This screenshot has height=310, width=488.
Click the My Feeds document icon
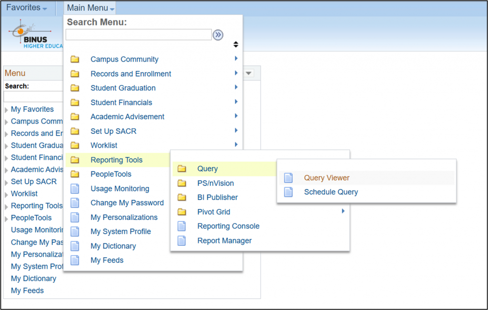coord(75,260)
